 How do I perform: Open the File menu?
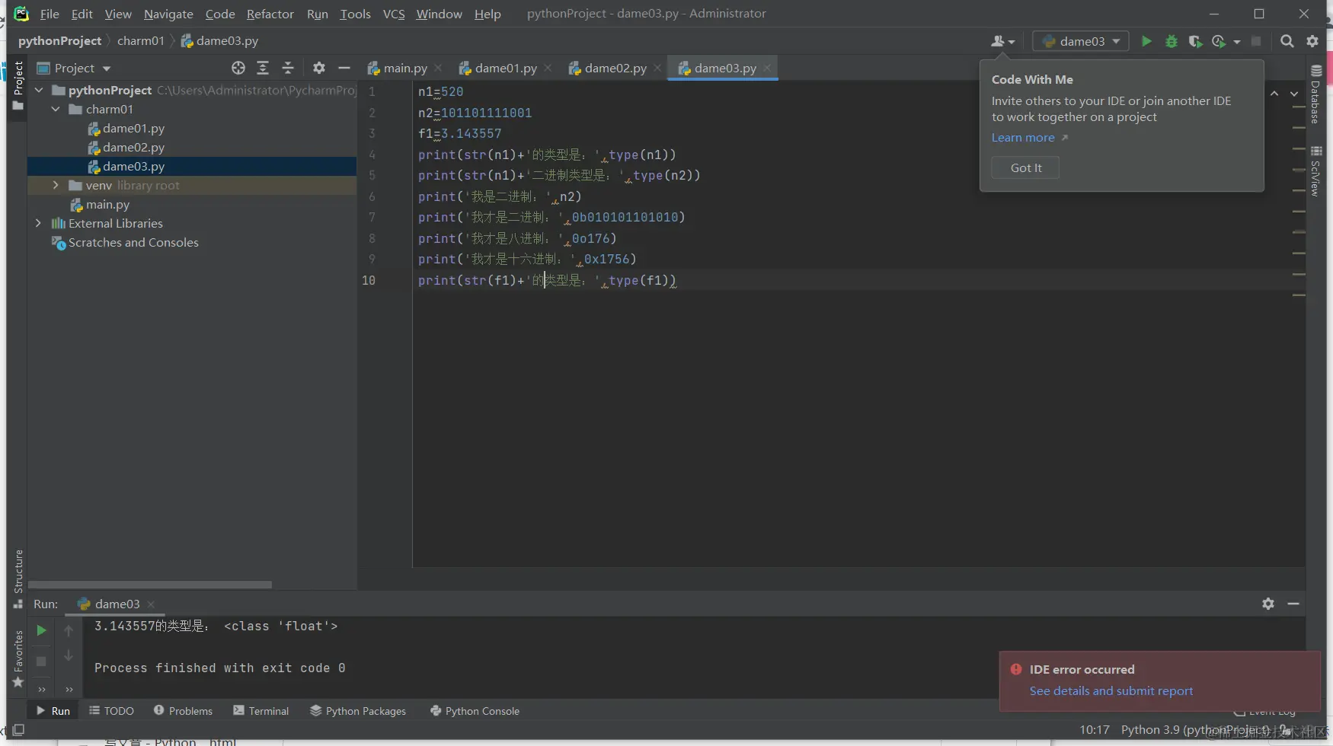coord(50,14)
